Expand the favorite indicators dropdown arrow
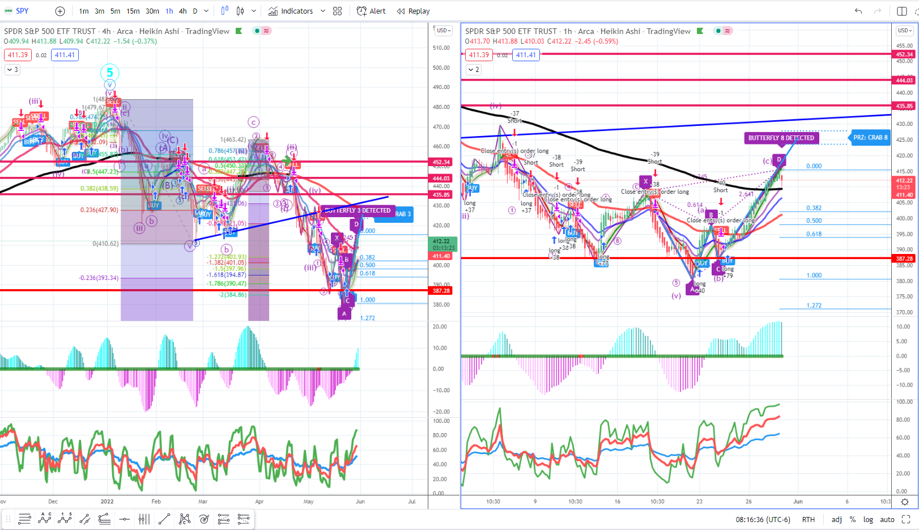Image resolution: width=919 pixels, height=530 pixels. pos(323,11)
